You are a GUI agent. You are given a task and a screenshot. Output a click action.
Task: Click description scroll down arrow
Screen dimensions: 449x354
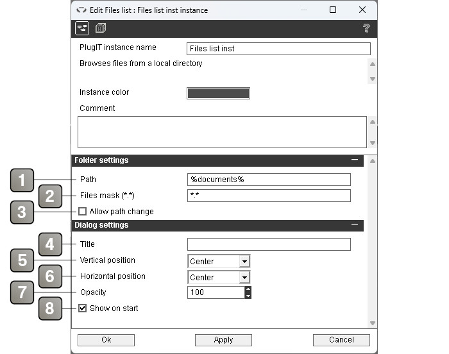pyautogui.click(x=373, y=79)
